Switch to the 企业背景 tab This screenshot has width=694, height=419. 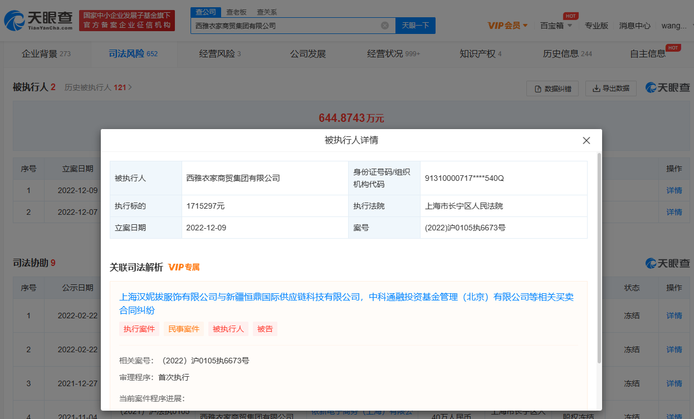click(46, 54)
